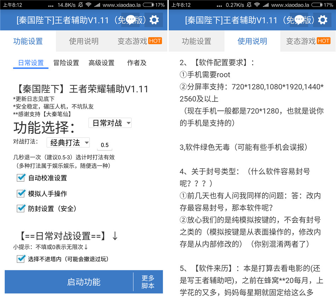
Task: Switch to 冒险设置 sub-tab
Action: coord(66,63)
